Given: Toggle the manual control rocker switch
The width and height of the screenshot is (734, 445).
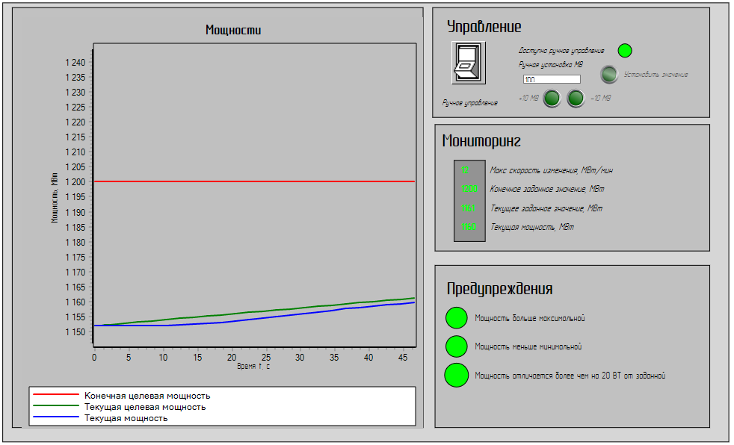Looking at the screenshot, I should [469, 63].
